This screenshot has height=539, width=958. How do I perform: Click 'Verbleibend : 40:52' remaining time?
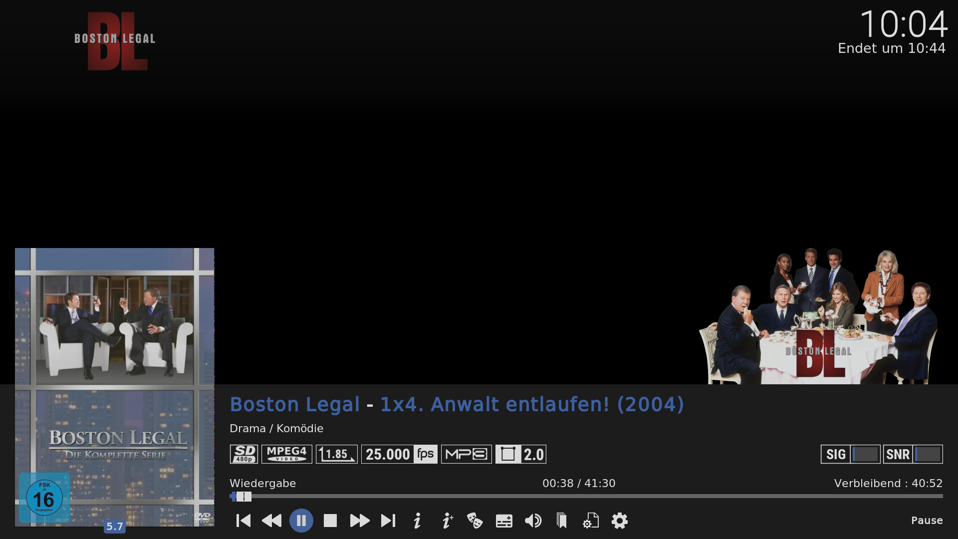click(x=889, y=483)
